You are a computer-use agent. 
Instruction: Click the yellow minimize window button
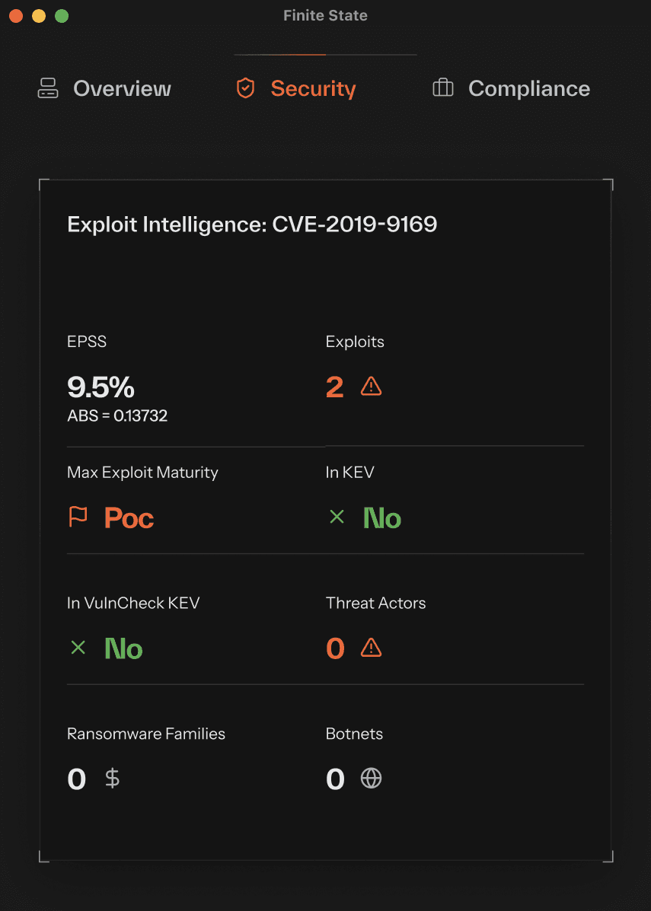point(39,16)
